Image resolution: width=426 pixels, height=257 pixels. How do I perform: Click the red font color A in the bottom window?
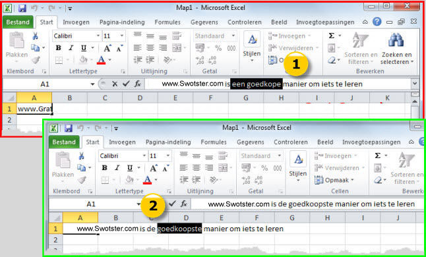(147, 180)
